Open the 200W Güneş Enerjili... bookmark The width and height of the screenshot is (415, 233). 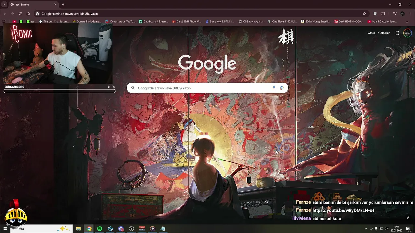[x=315, y=21]
